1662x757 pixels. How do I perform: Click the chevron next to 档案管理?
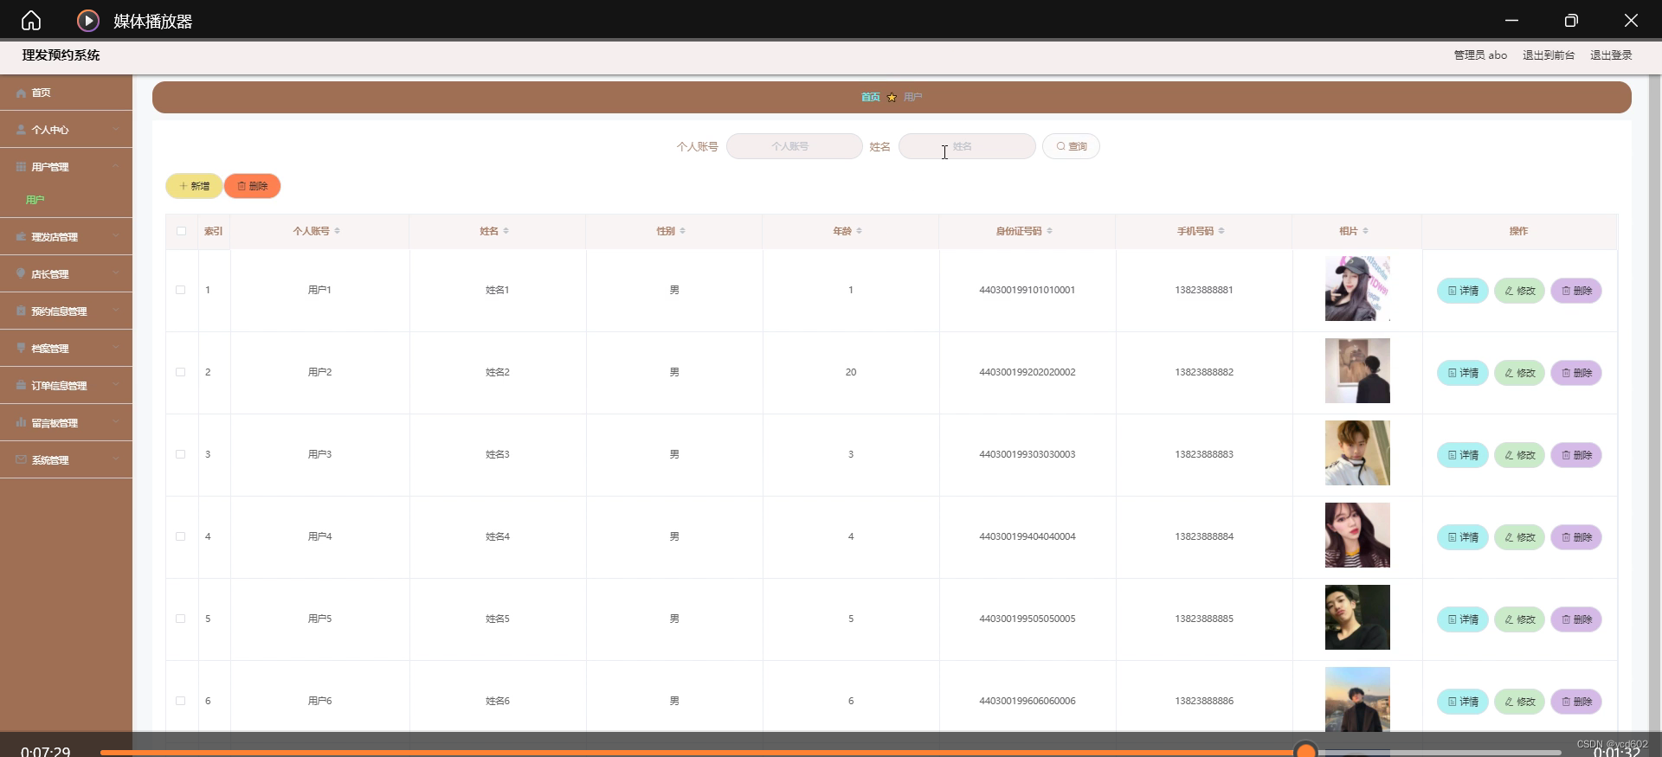[x=115, y=348]
